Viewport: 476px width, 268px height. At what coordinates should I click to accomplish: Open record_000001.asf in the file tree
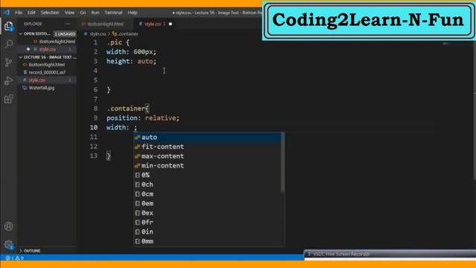click(x=46, y=72)
